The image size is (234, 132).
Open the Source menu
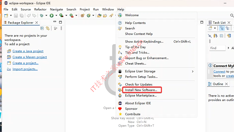point(26,9)
